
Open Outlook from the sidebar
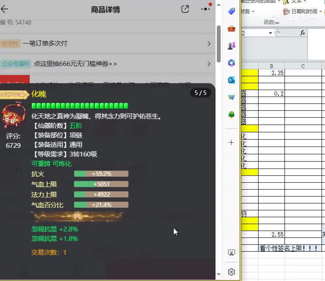[231, 80]
